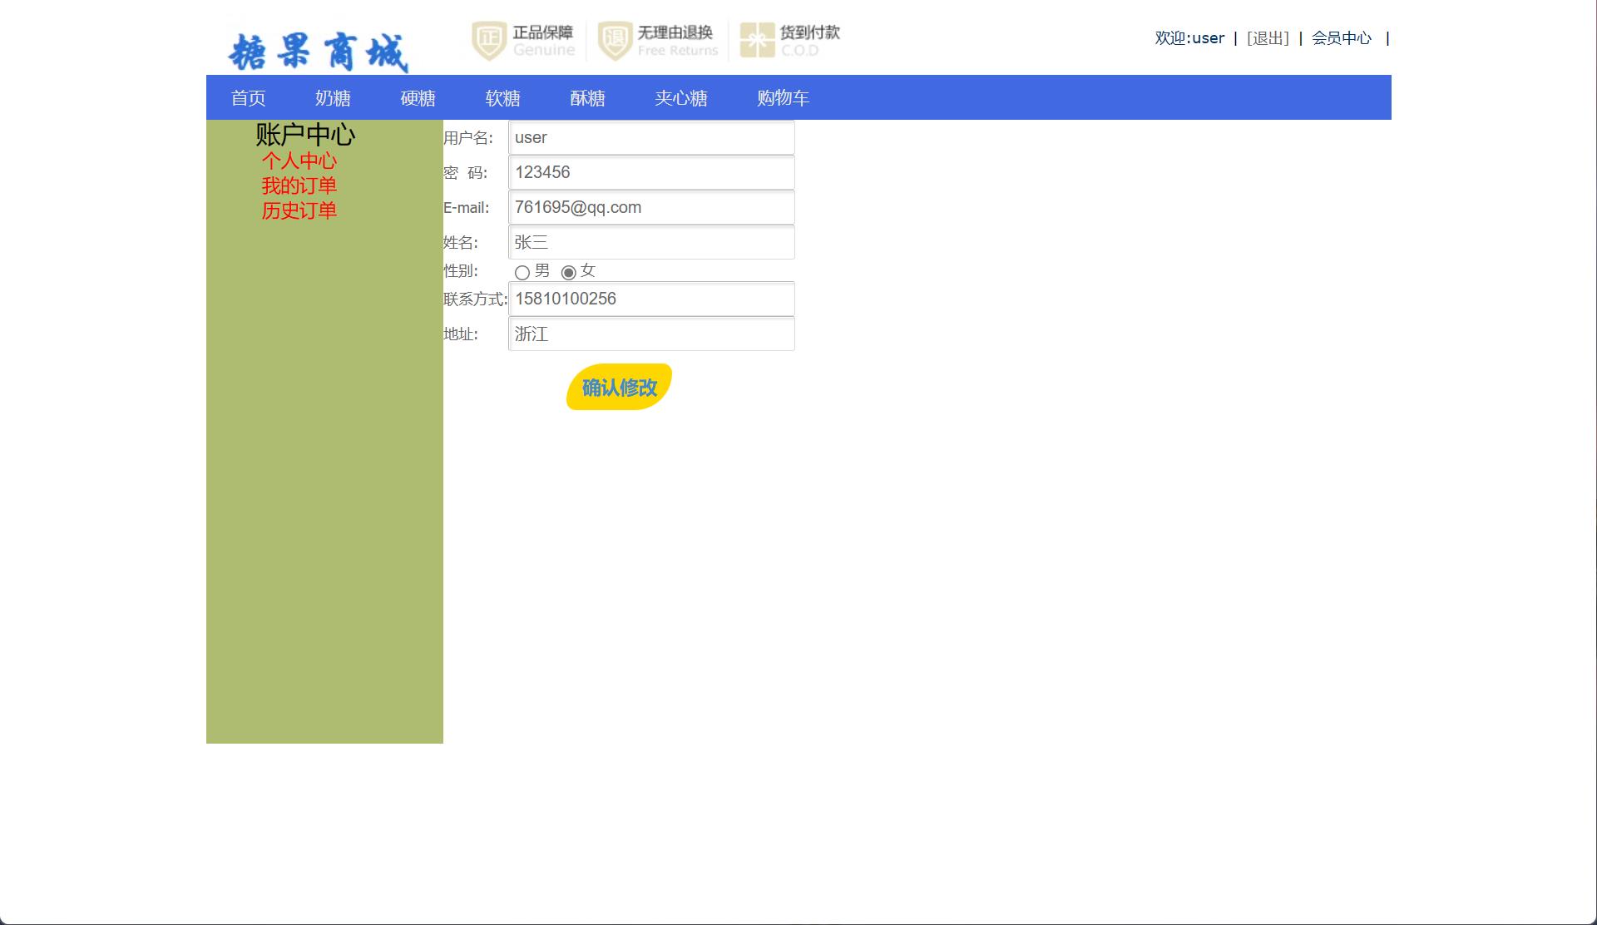
Task: Open 历史订单 order history page
Action: 299,211
